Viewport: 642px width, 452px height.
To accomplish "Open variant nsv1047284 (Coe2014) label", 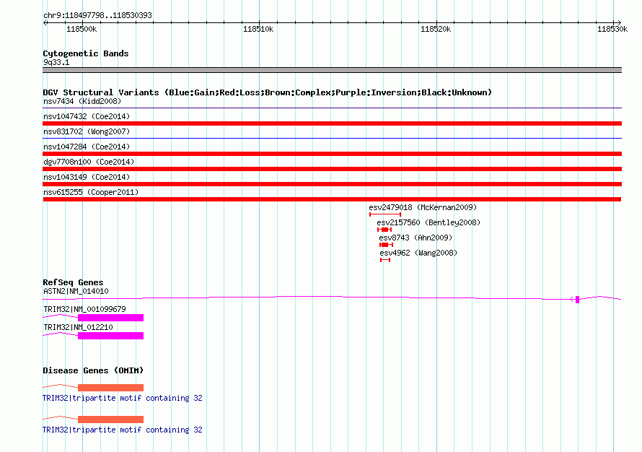I will coord(87,147).
